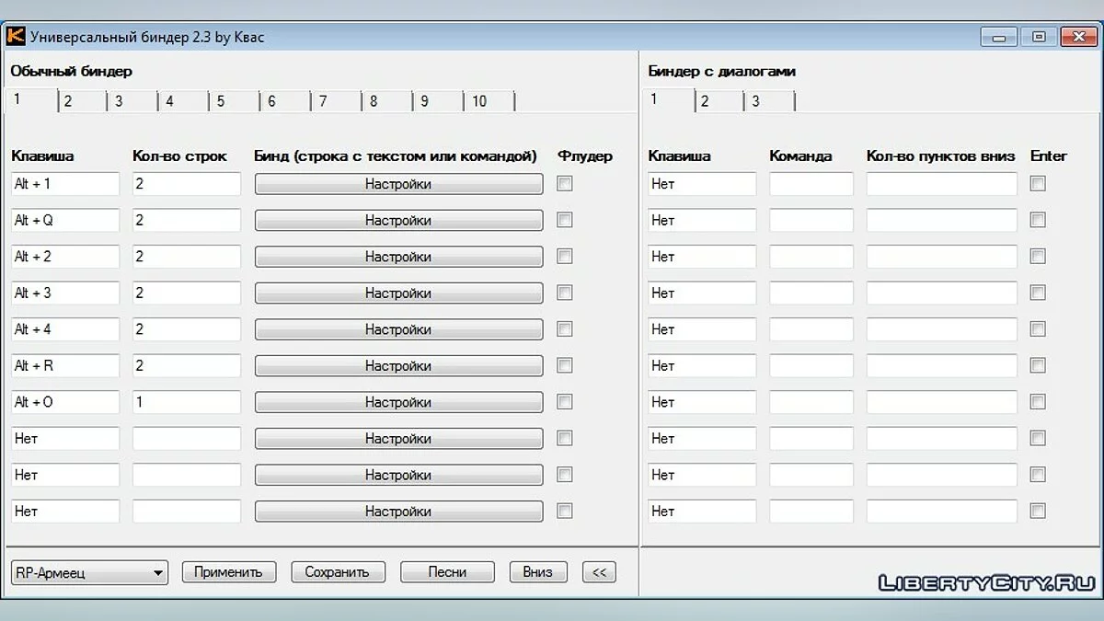Tick Флудер checkbox for the Alt + R row

click(x=565, y=365)
